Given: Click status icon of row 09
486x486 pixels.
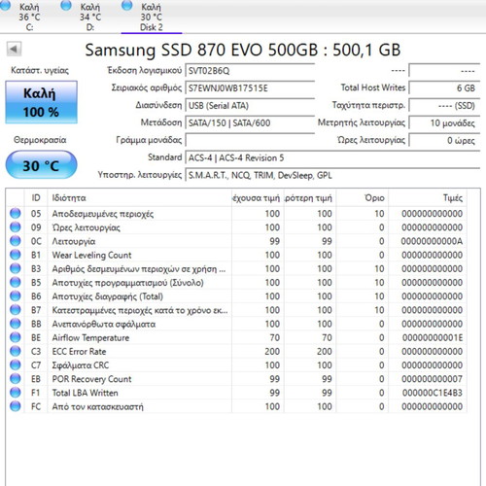Looking at the screenshot, I should tap(16, 227).
